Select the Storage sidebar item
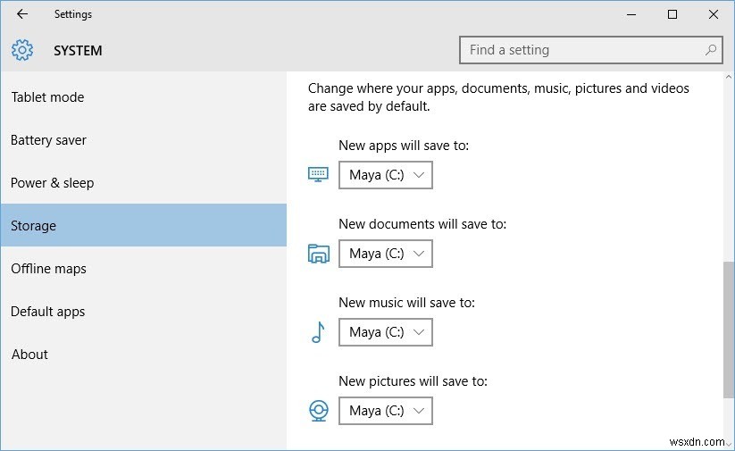The height and width of the screenshot is (451, 735). (x=144, y=225)
